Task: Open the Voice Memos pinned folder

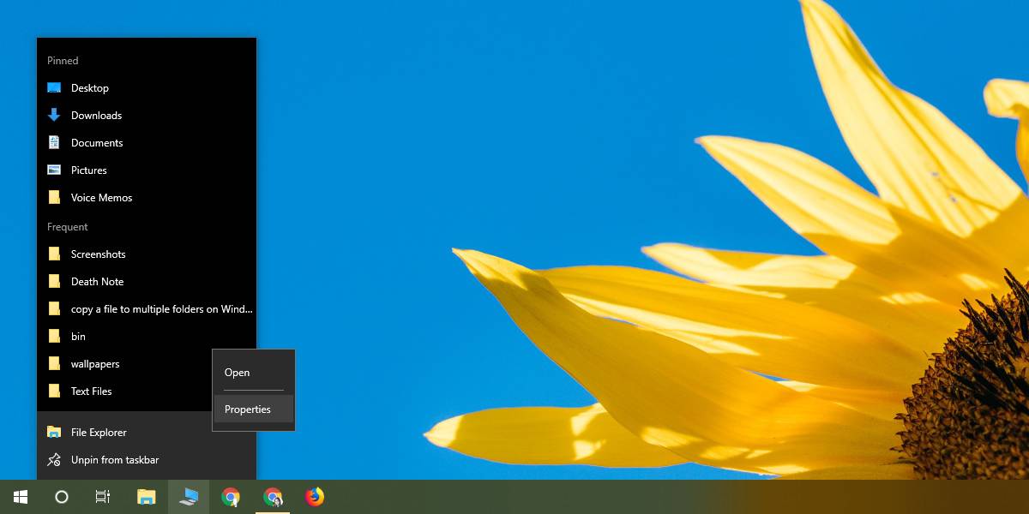Action: pyautogui.click(x=101, y=197)
